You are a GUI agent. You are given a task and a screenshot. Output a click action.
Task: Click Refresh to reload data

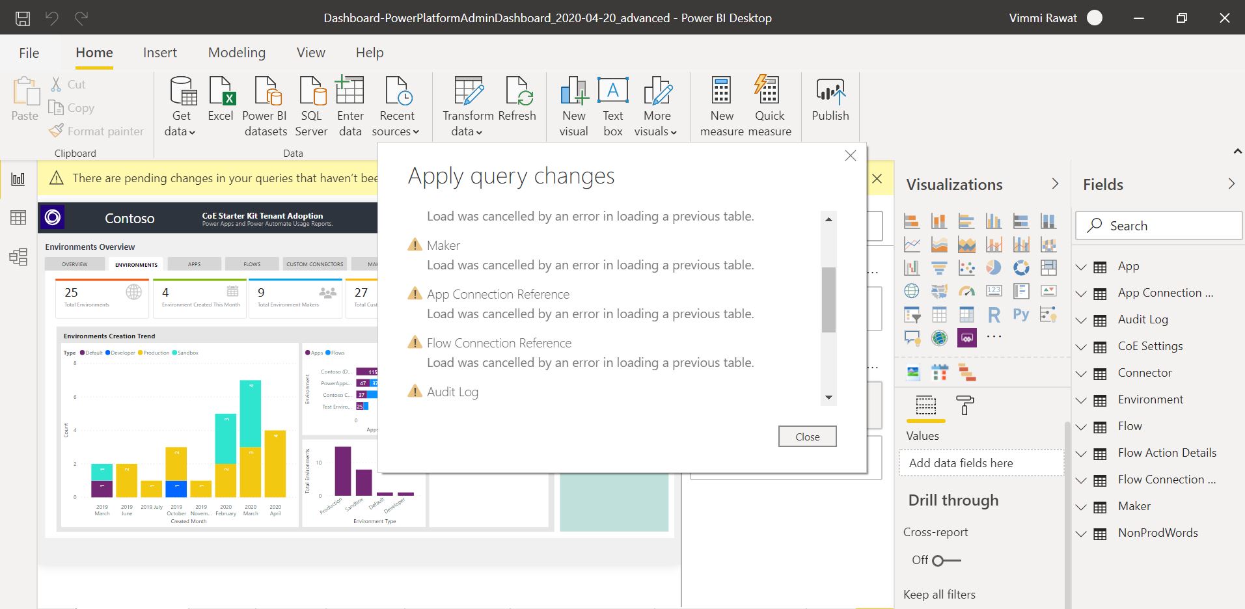click(x=517, y=104)
